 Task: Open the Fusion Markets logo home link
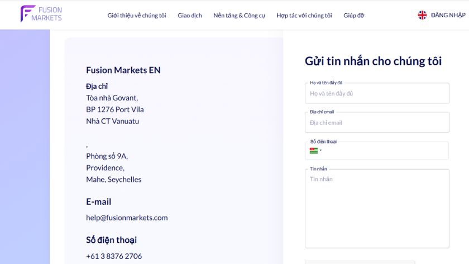[x=41, y=14]
